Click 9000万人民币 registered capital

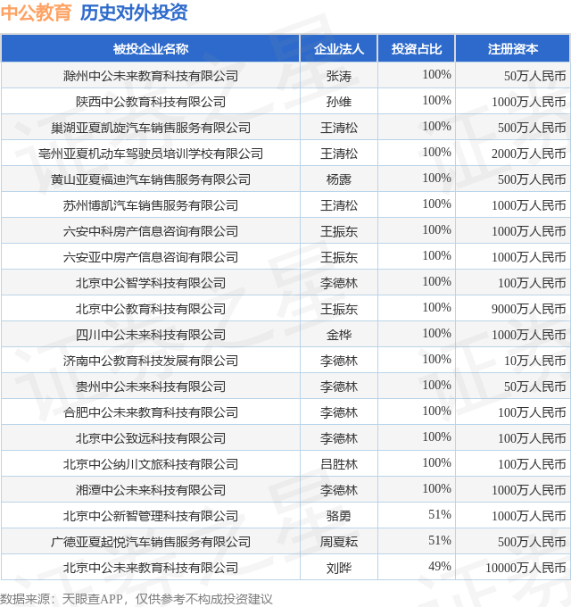529,310
